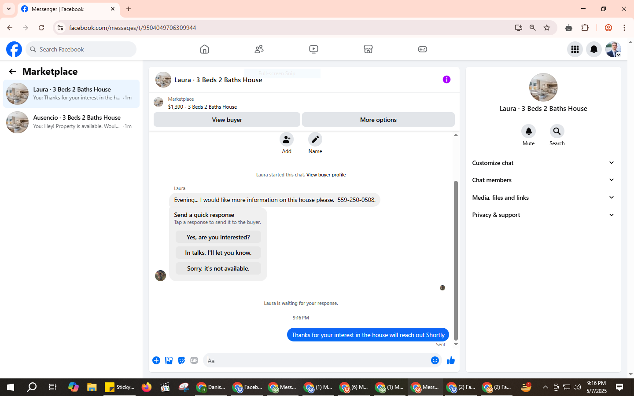Open Sticky Notes from the taskbar

(x=120, y=387)
